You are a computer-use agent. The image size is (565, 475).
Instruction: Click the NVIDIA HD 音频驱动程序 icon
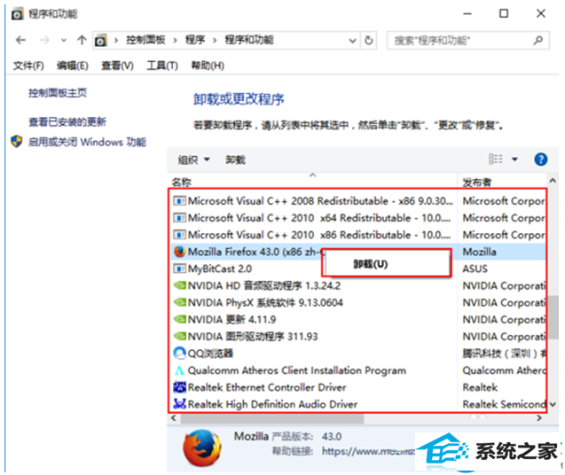click(x=179, y=285)
